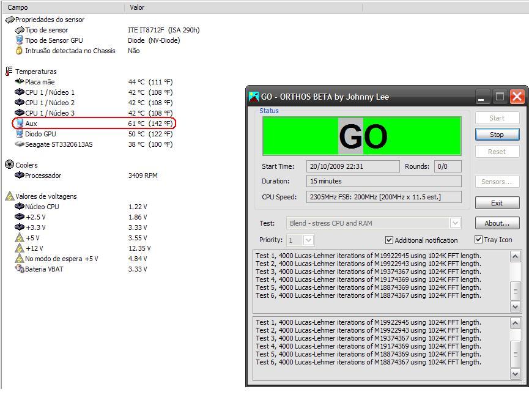Screen dimensions: 529x403
Task: Click the padlock icon for Intrusão detectada no Chassis
Action: click(x=19, y=51)
